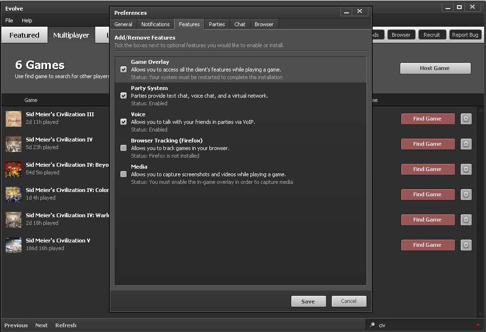Select Sid Meier's Civilization III title
The image size is (486, 332).
60,114
